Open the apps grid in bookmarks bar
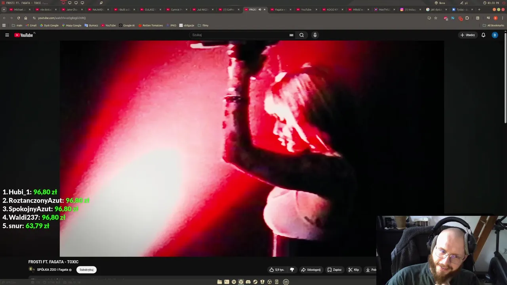Viewport: 507px width, 285px height. pyautogui.click(x=4, y=25)
